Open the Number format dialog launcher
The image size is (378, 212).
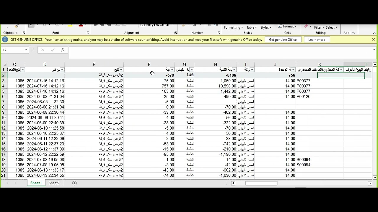point(219,33)
